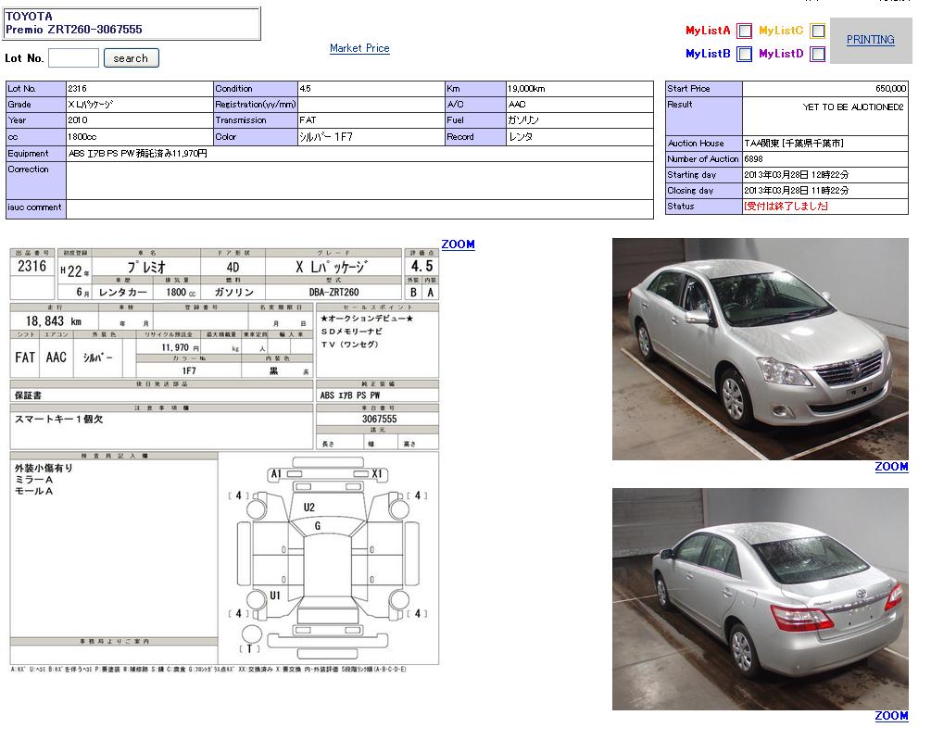Click the red status text
The image size is (931, 740).
786,207
